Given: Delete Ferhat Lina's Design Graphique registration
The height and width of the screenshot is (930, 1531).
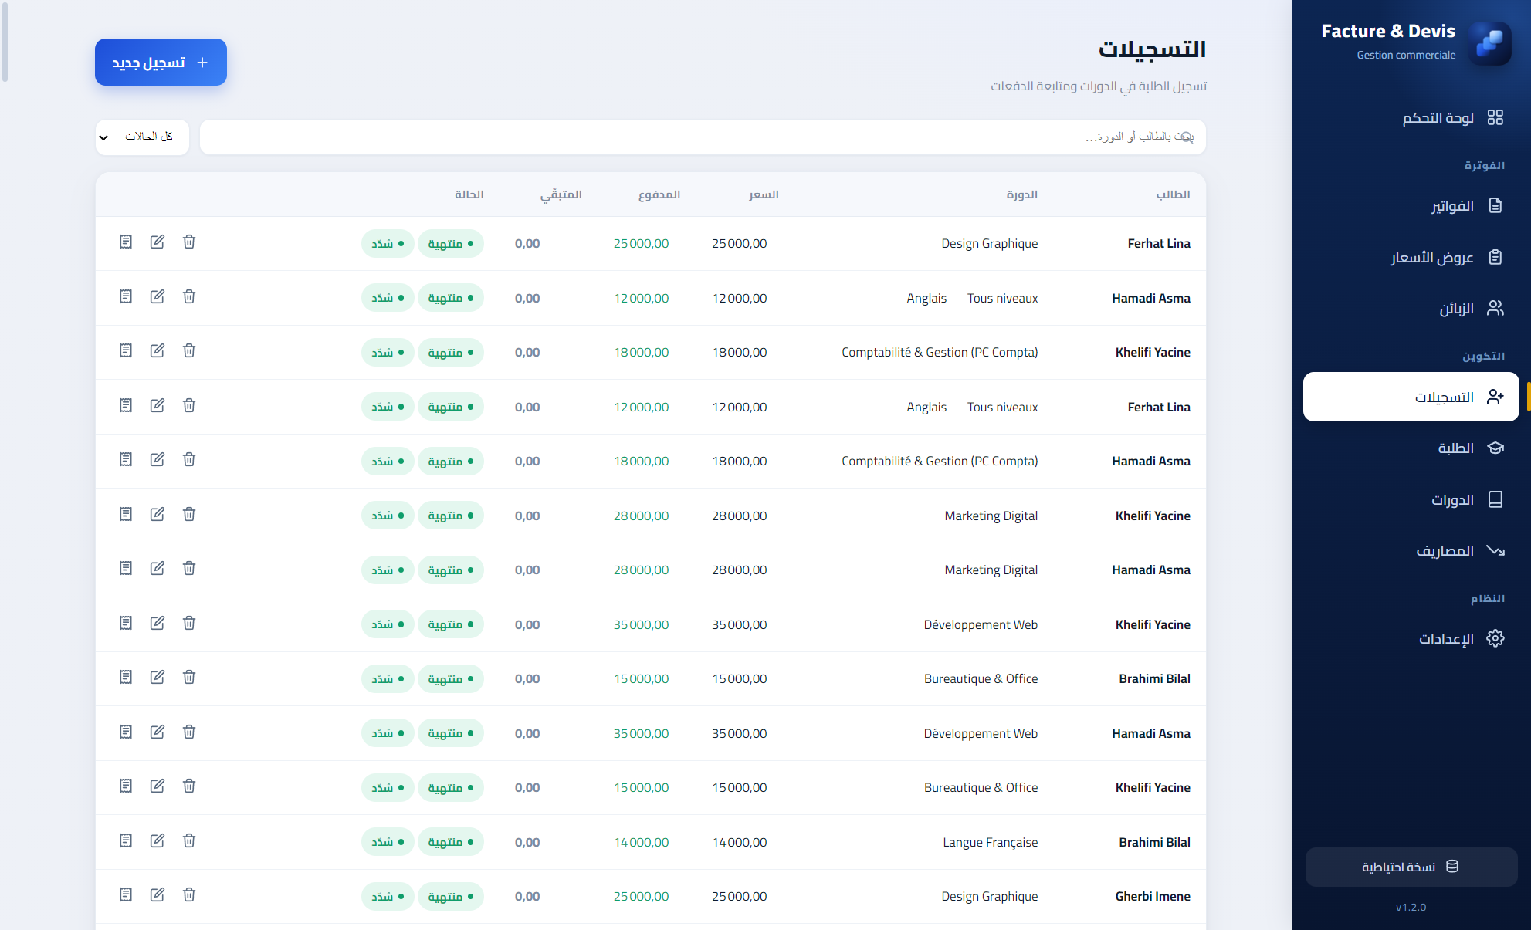Looking at the screenshot, I should (189, 242).
